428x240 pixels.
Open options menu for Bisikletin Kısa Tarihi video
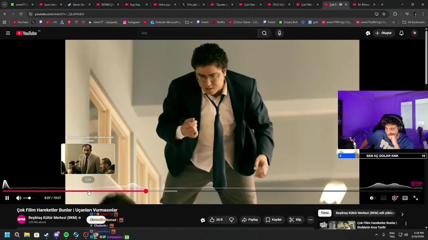pos(406,224)
